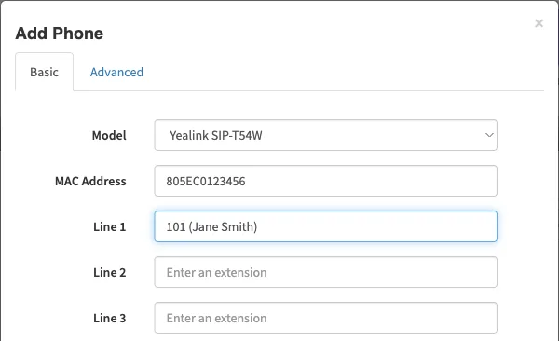
Task: Open the Model dropdown
Action: coord(325,135)
